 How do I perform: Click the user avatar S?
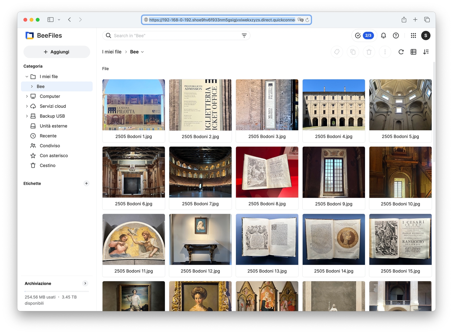click(x=426, y=35)
